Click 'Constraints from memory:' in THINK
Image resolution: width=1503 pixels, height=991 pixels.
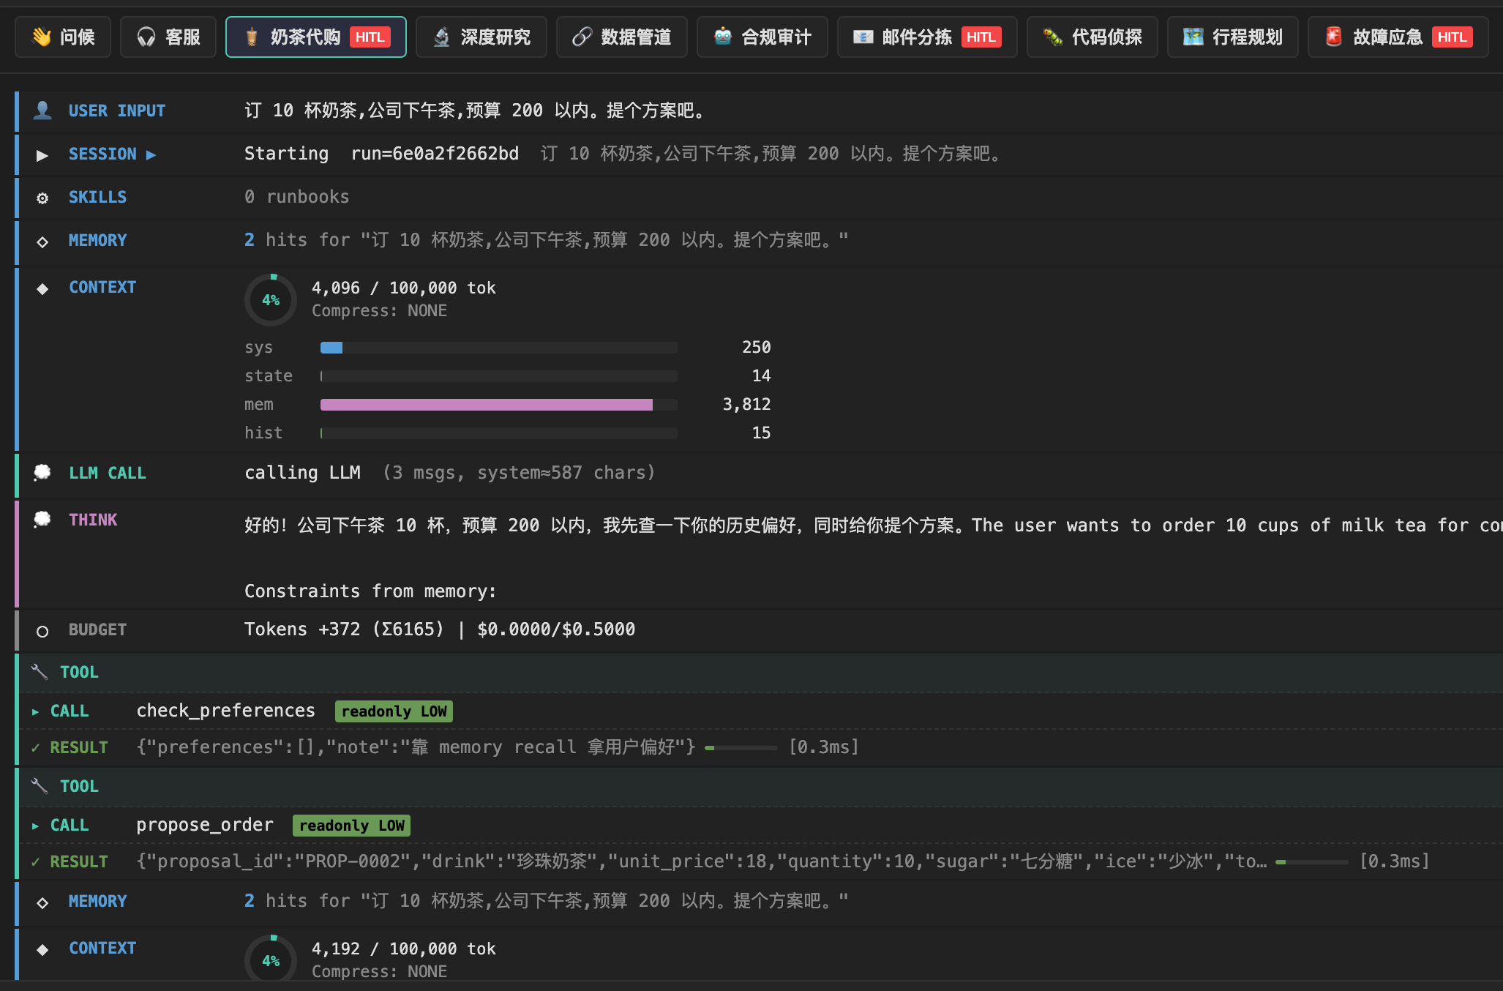(x=370, y=591)
